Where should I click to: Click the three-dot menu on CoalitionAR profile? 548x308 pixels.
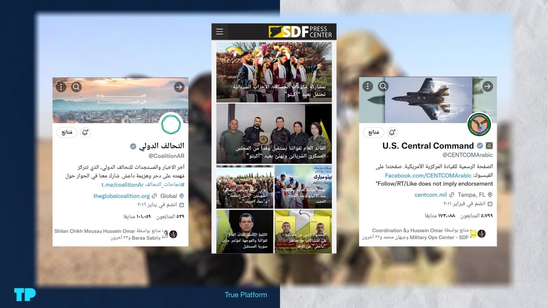(61, 87)
